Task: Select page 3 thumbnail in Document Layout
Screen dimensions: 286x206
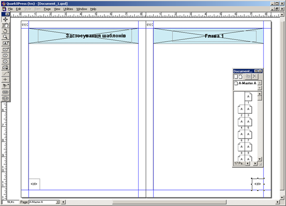Action: [x=249, y=109]
